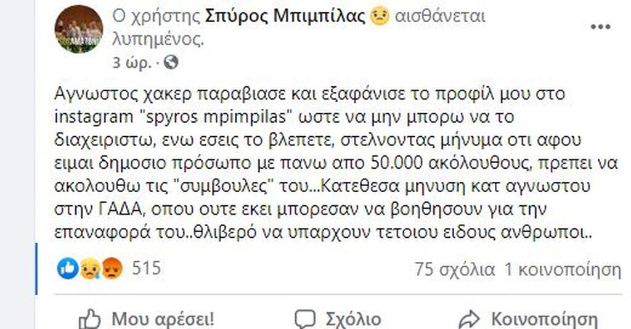Screen dimensions: 631x329
Task: Click the thumbs-up Like icon in action bar
Action: point(90,319)
